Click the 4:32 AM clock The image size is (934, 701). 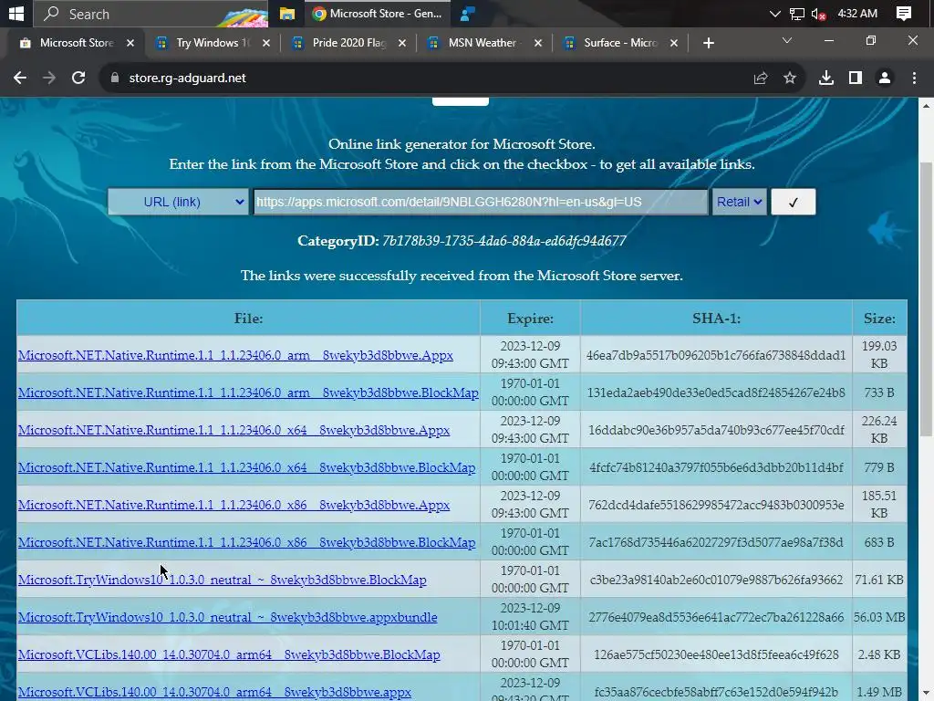(x=857, y=13)
